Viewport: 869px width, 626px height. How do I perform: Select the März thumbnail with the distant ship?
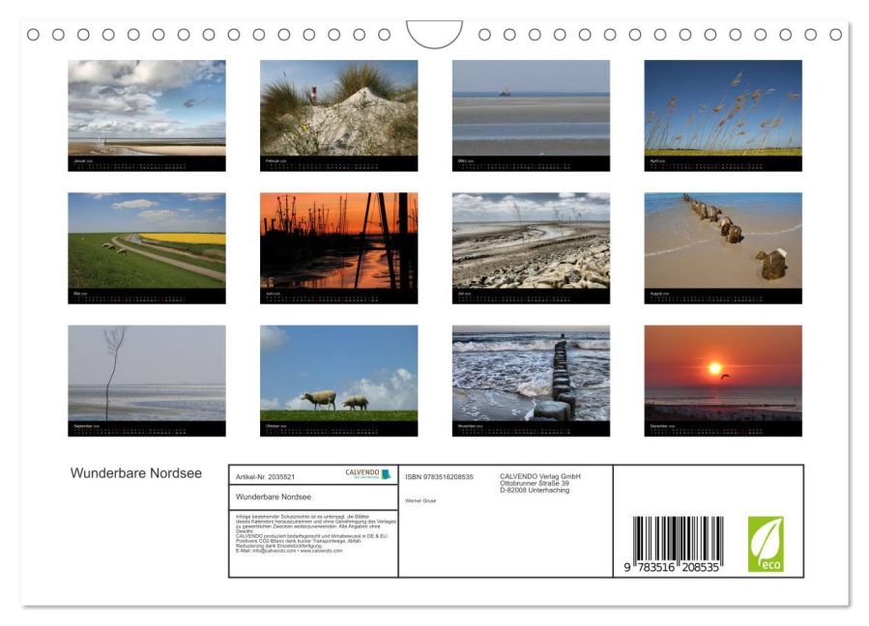[x=531, y=116]
